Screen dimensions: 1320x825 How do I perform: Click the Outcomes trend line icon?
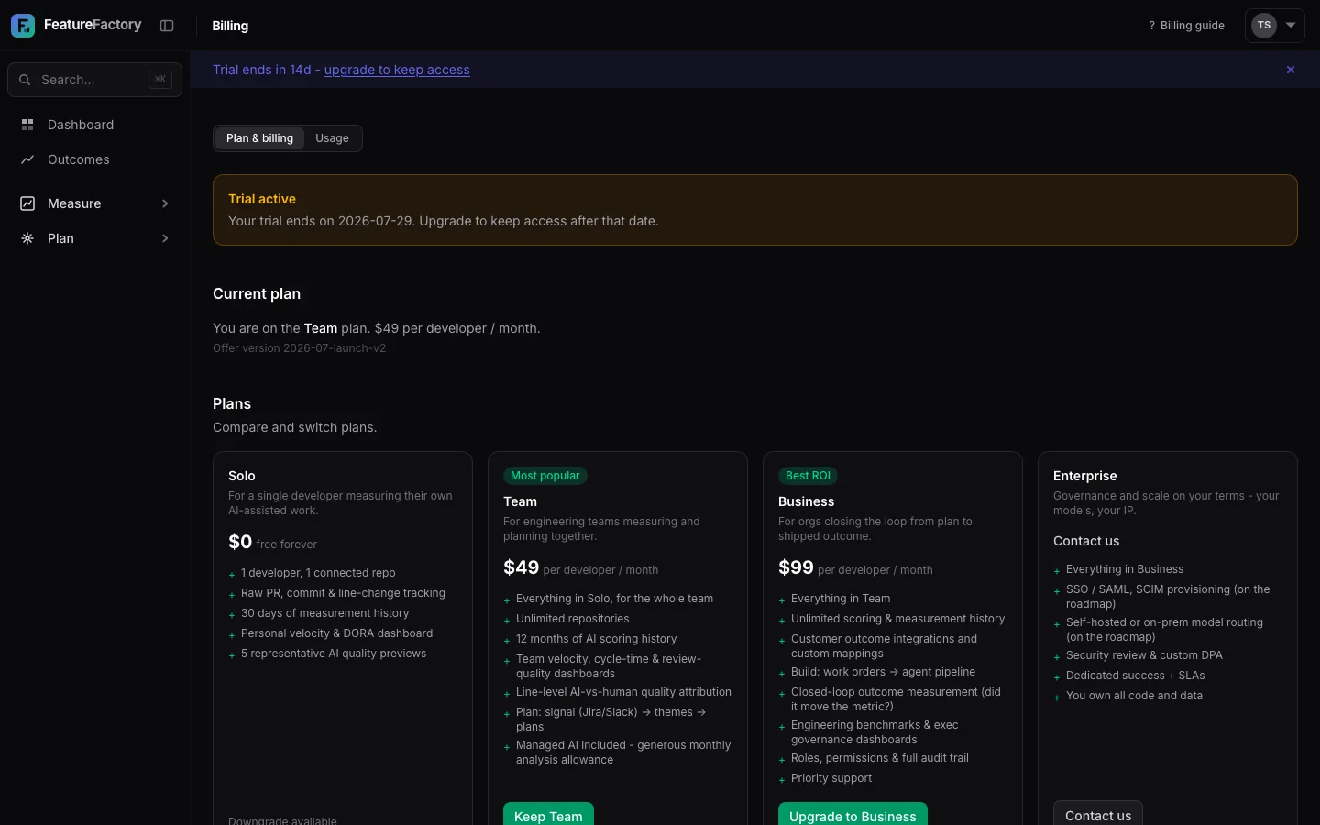pyautogui.click(x=27, y=159)
